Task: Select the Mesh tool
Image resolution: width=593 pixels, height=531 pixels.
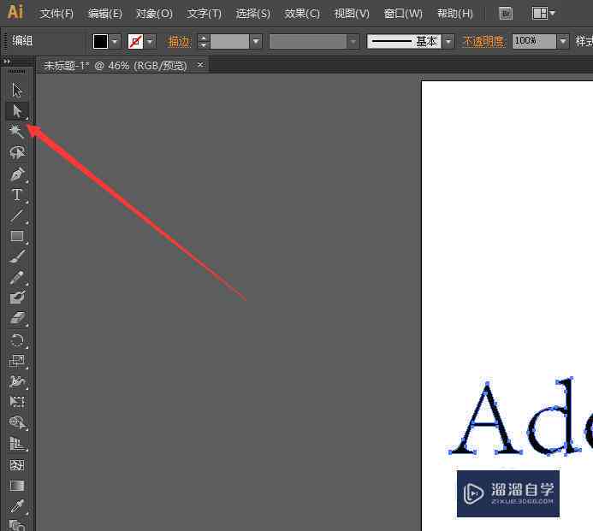Action: (x=17, y=465)
